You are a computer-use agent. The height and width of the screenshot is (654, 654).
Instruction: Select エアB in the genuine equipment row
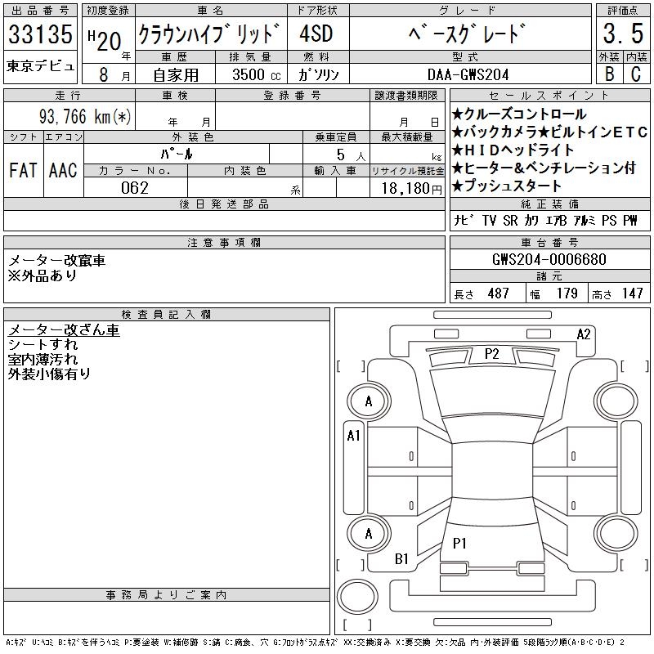pyautogui.click(x=557, y=220)
